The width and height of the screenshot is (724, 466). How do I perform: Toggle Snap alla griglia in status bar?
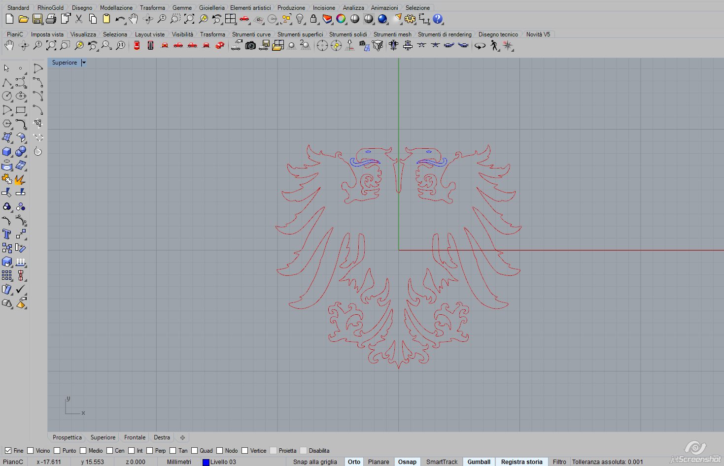pos(315,462)
